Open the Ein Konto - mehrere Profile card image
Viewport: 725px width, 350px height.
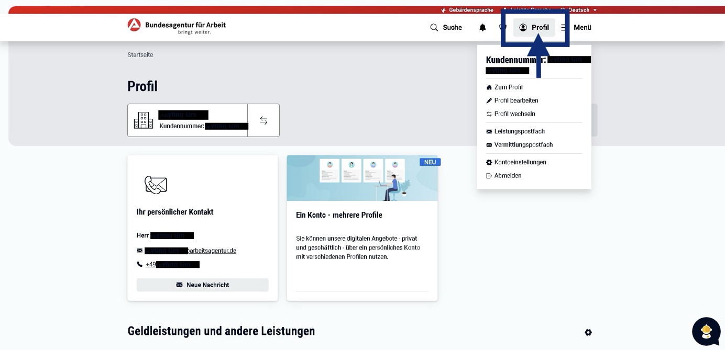point(362,178)
